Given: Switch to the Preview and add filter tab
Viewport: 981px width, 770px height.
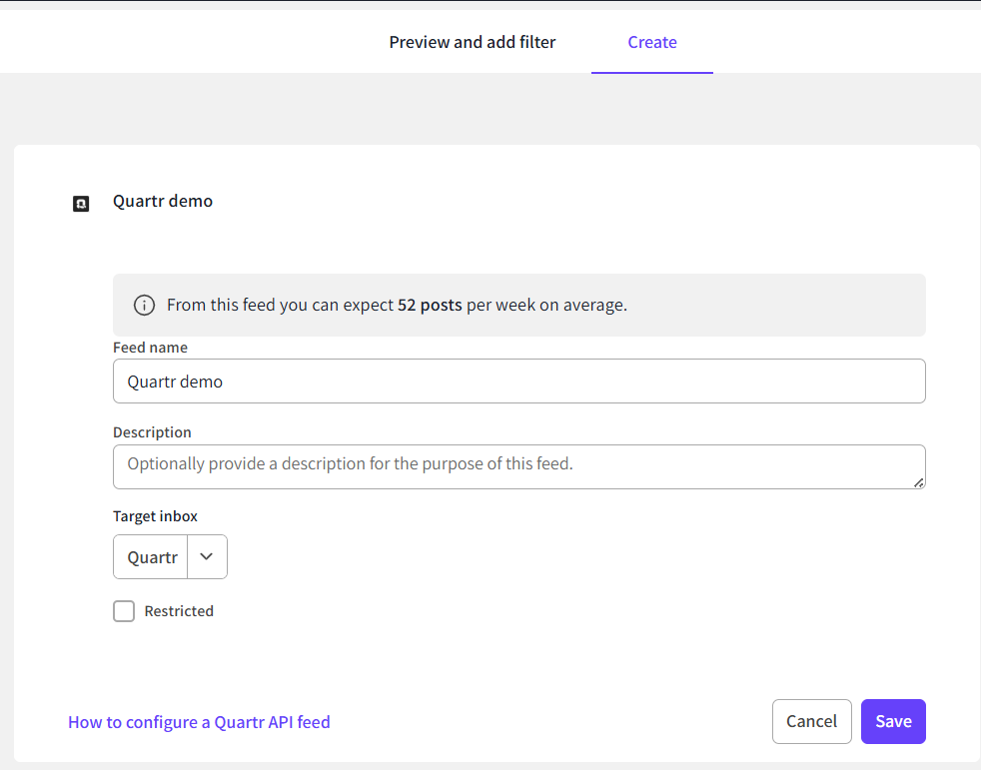Looking at the screenshot, I should pyautogui.click(x=473, y=42).
